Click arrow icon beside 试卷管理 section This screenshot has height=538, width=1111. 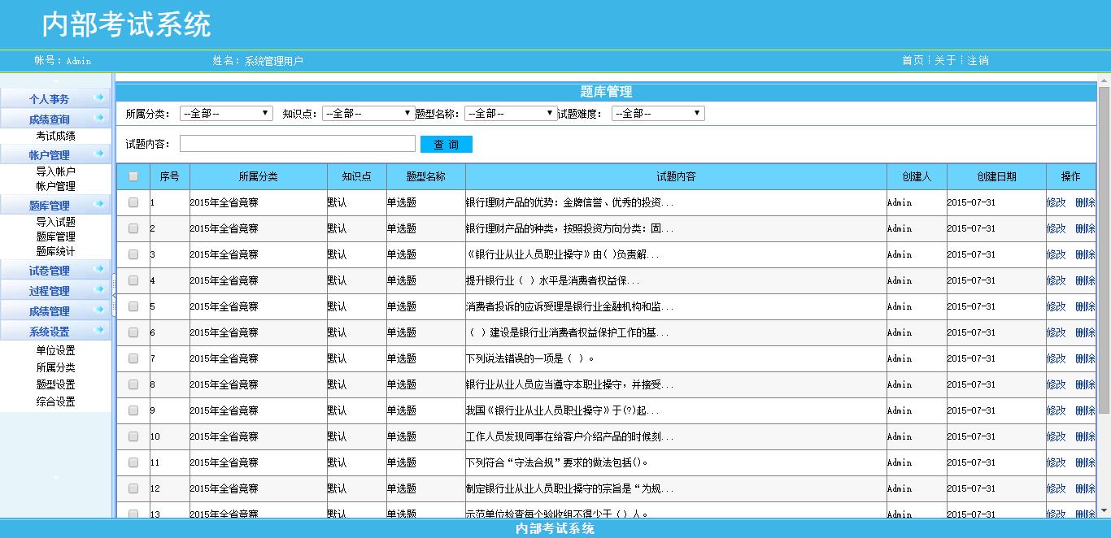(x=99, y=269)
